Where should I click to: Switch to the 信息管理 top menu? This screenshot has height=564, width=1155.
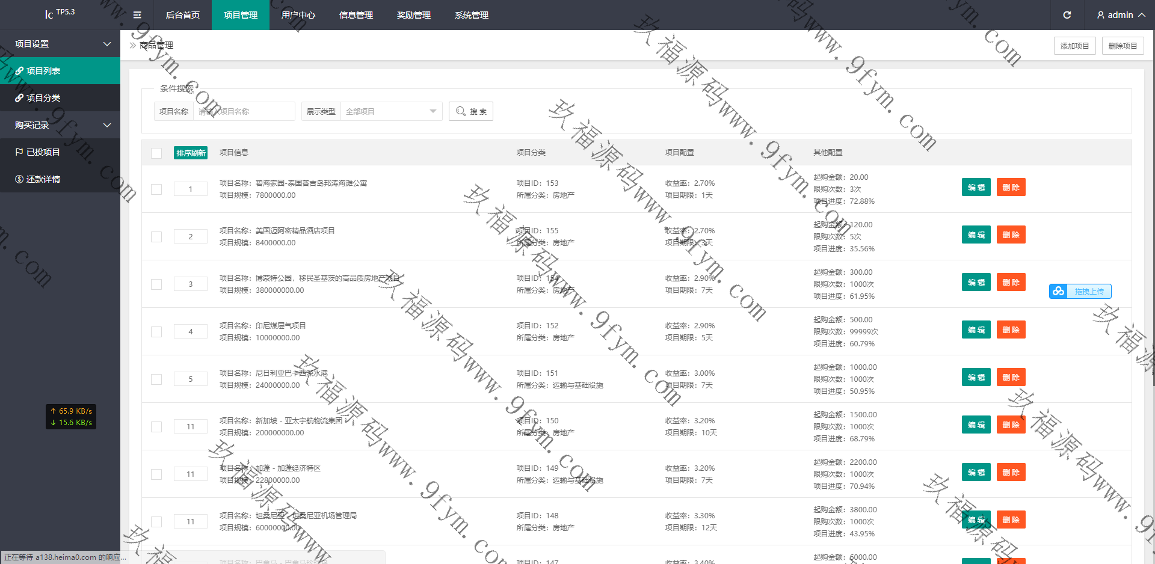tap(356, 15)
